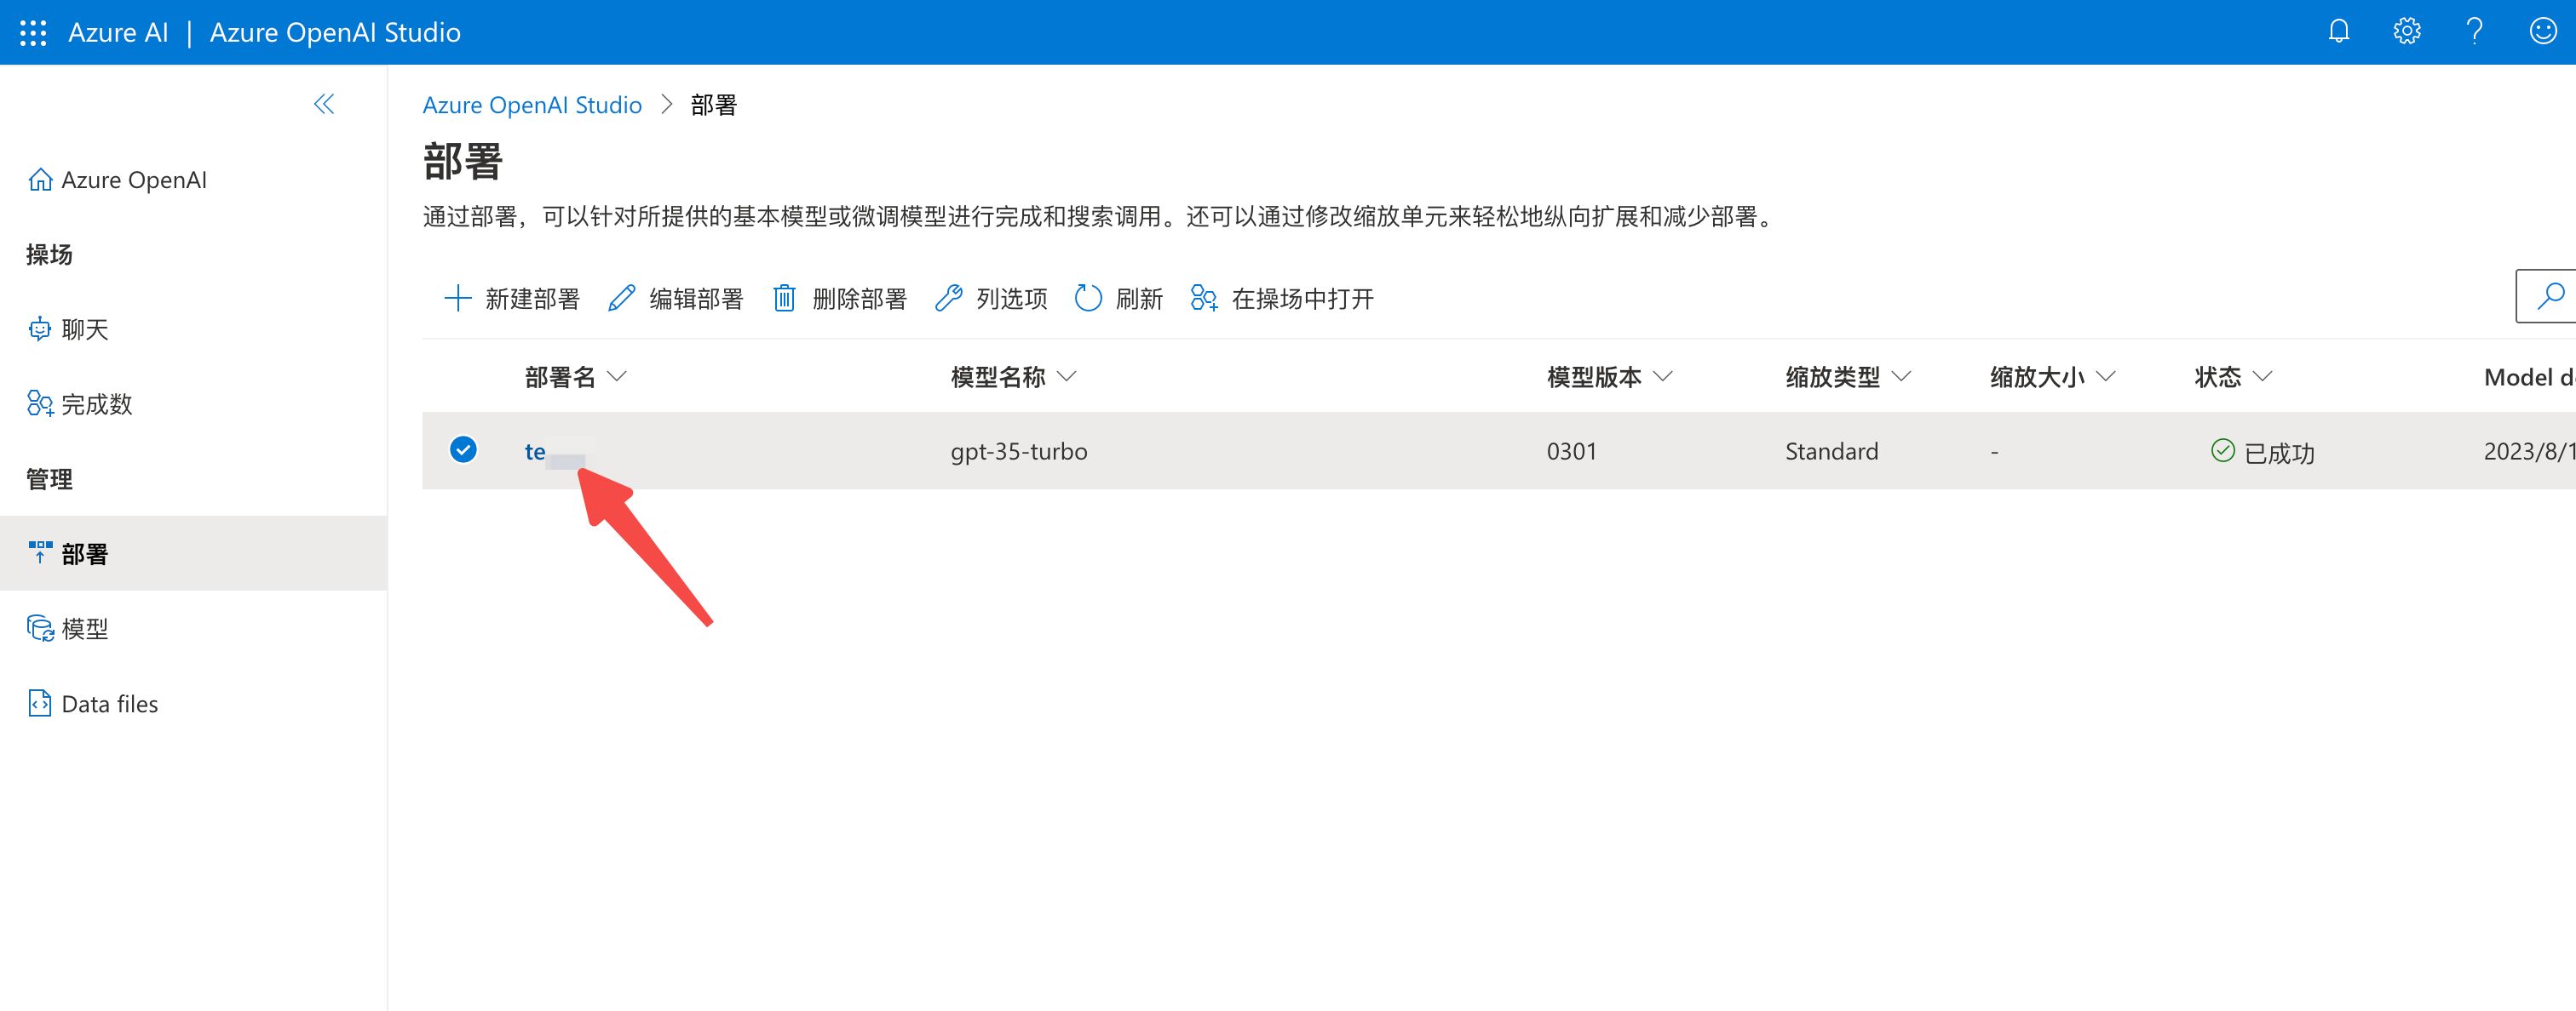Select 部署 in the sidebar
Screen dimensions: 2576x1011
[193, 553]
